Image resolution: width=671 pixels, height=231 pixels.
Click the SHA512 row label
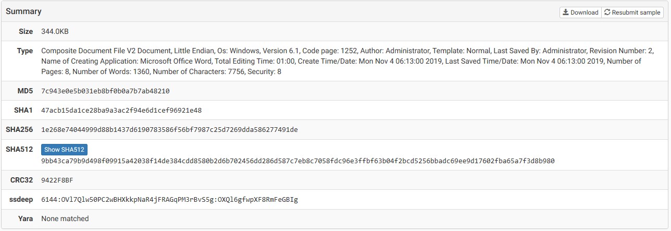pos(19,150)
